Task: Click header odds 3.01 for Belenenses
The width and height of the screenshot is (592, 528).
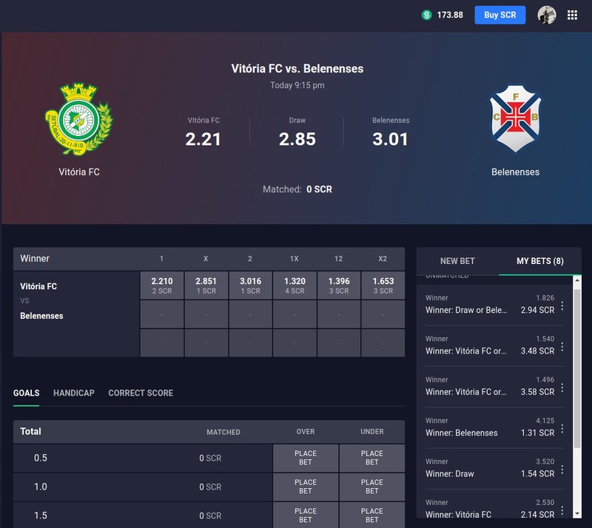Action: pyautogui.click(x=391, y=139)
